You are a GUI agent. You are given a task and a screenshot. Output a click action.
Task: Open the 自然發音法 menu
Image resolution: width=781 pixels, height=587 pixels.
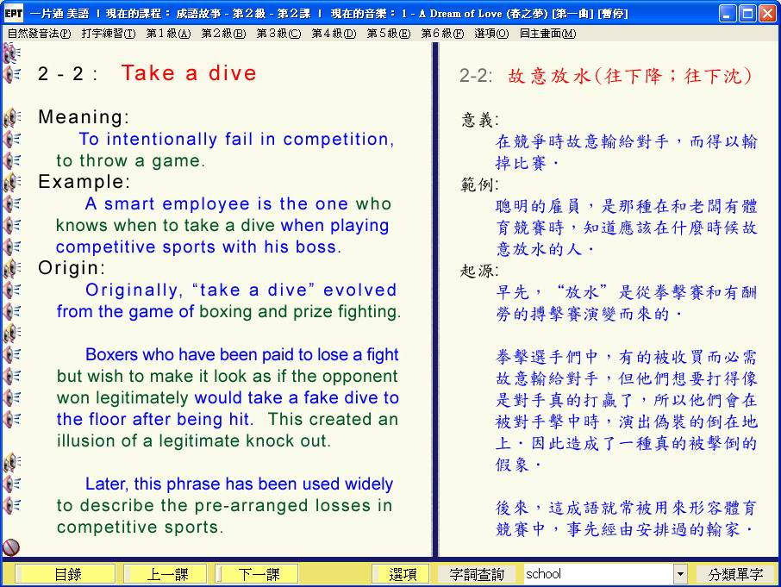[x=40, y=34]
